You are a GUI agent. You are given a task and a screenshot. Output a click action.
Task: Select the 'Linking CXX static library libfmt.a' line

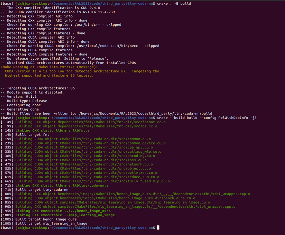pos(56,130)
